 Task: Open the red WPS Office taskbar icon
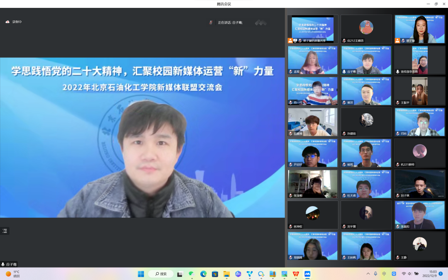click(296, 274)
